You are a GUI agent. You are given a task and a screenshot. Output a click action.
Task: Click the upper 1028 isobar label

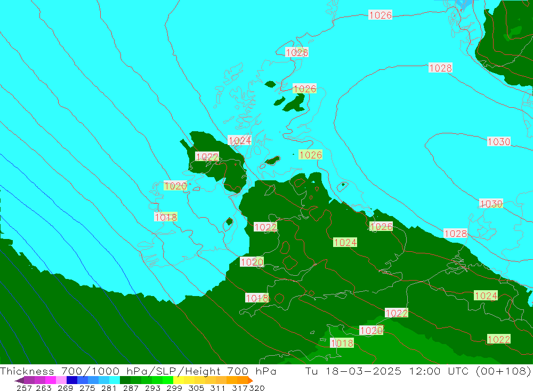(x=440, y=68)
